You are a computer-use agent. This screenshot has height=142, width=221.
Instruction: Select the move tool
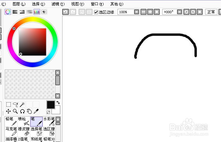[9, 111]
